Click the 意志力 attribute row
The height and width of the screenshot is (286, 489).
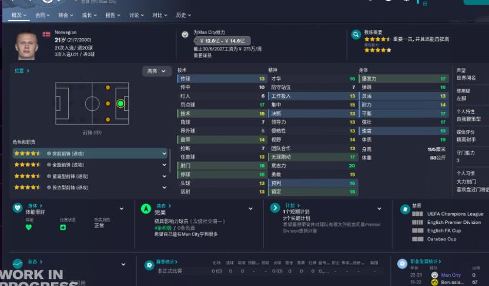tap(313, 166)
